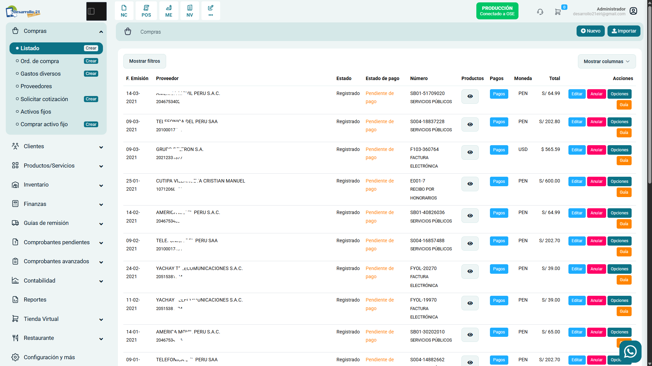View products of purchase SB01-51709020
This screenshot has height=366, width=652.
point(470,96)
